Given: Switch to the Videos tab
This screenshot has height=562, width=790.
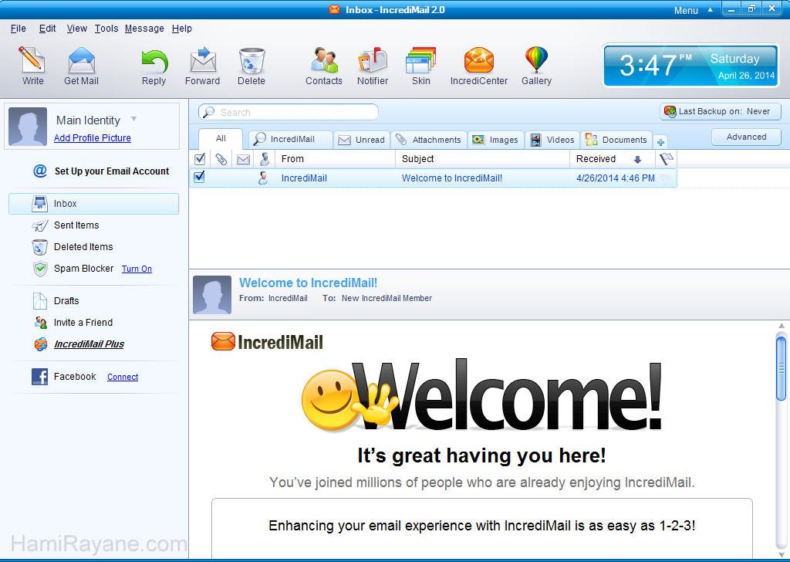Looking at the screenshot, I should [552, 140].
